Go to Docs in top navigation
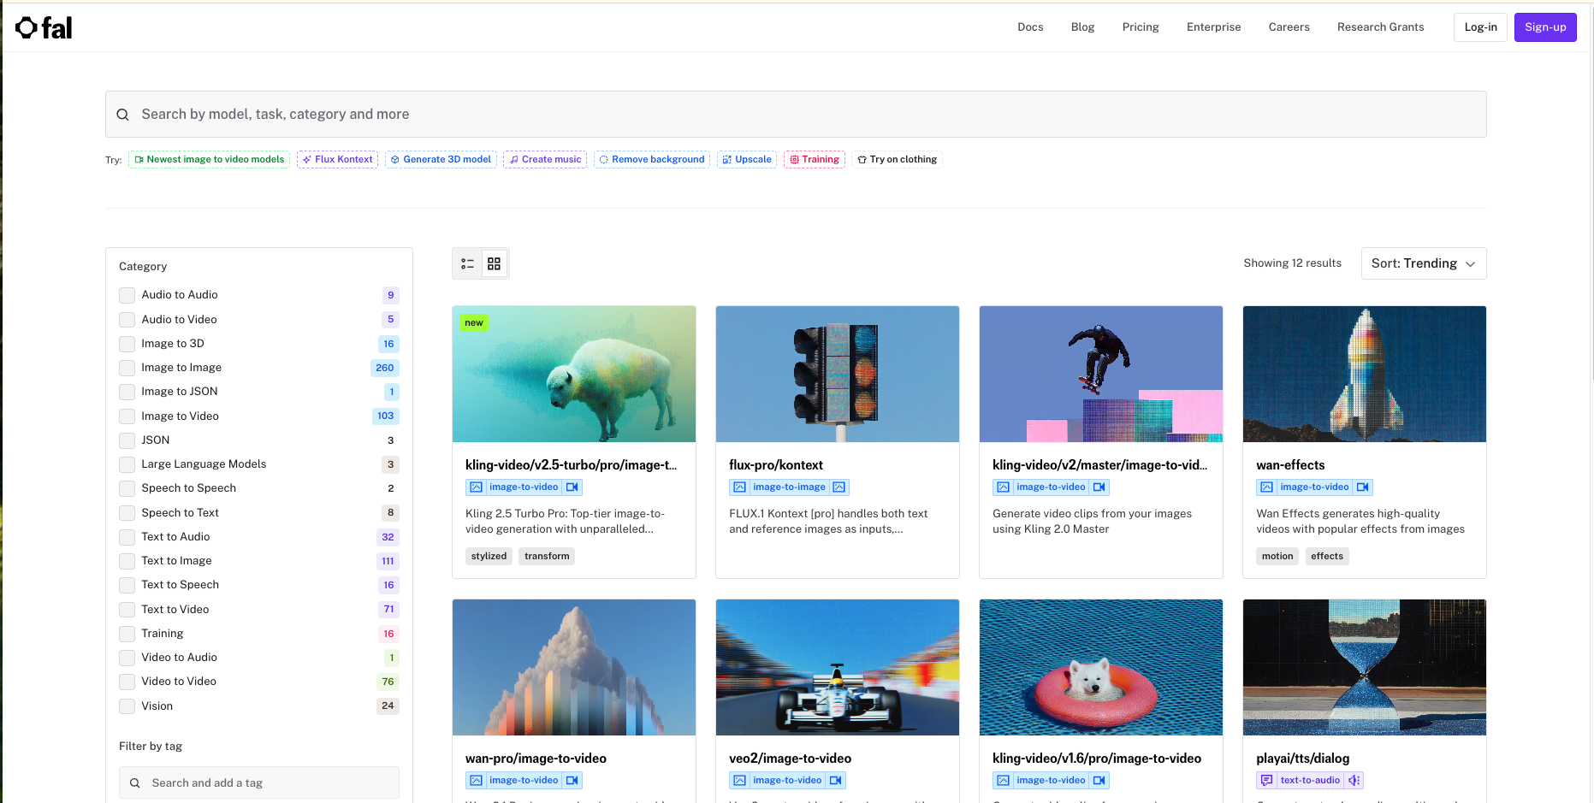Image resolution: width=1594 pixels, height=803 pixels. 1029,27
